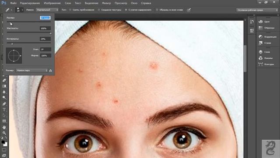Open the History panel icon
Screen dimensions: 280x158
pos(252,22)
